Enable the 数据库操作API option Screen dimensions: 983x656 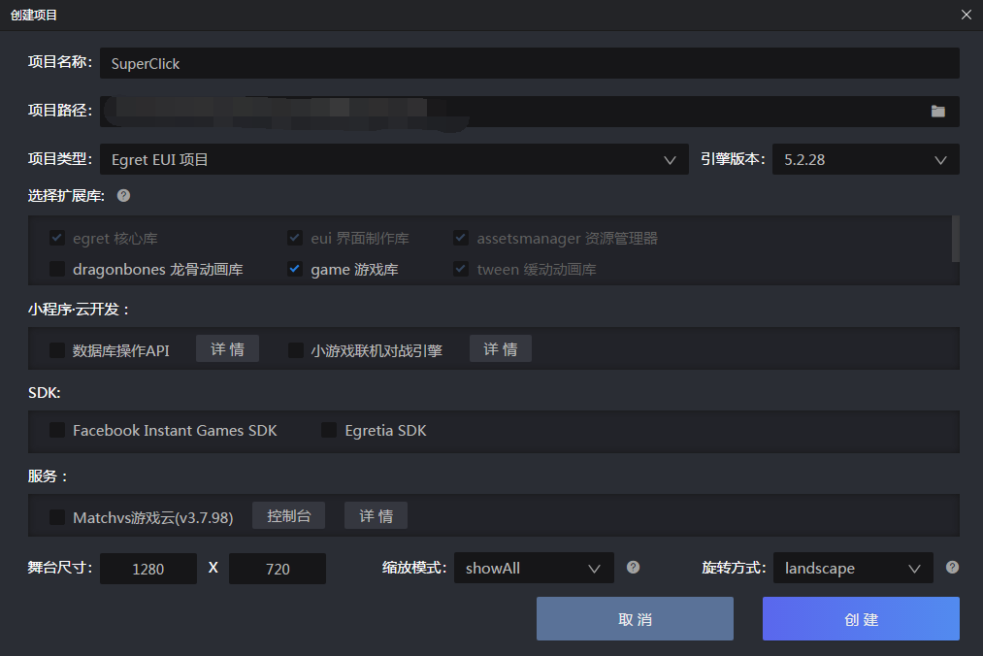pyautogui.click(x=57, y=348)
